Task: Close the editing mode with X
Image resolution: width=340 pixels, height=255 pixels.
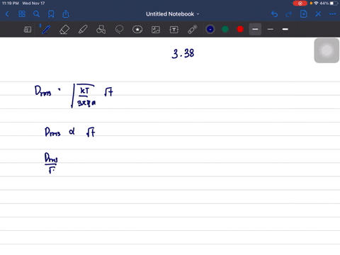Action: [x=318, y=14]
